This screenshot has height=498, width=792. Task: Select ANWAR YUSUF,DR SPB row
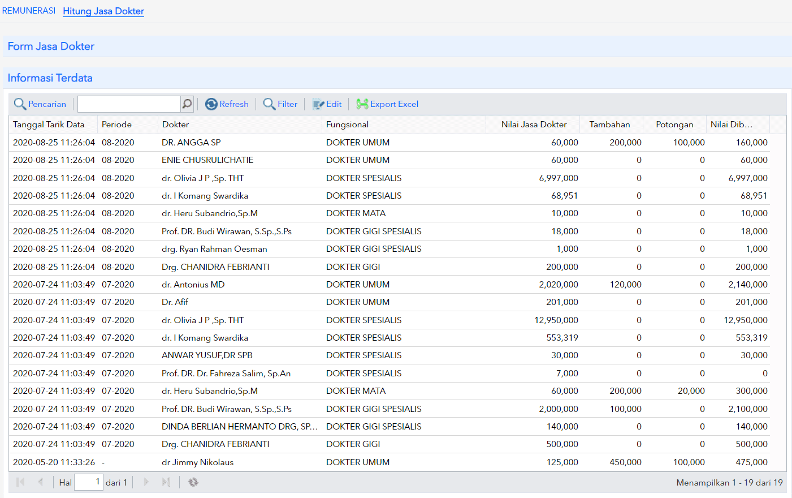[389, 355]
